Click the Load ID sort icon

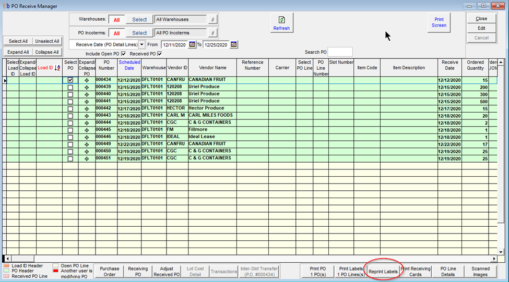tap(57, 68)
